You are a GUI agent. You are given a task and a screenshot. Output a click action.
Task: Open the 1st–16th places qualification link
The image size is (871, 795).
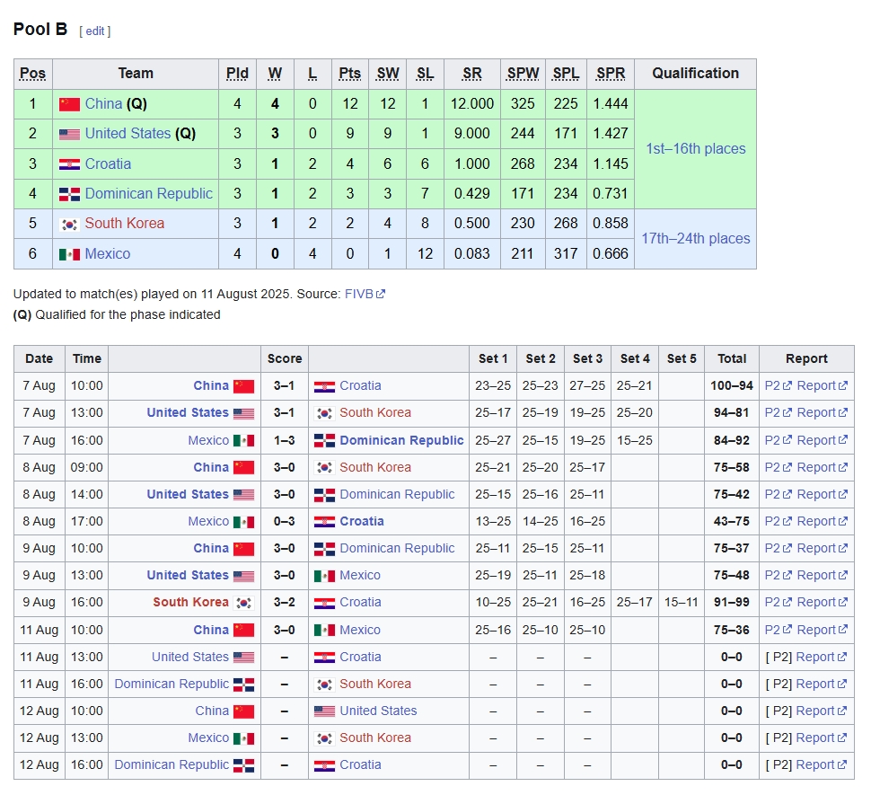click(x=695, y=149)
